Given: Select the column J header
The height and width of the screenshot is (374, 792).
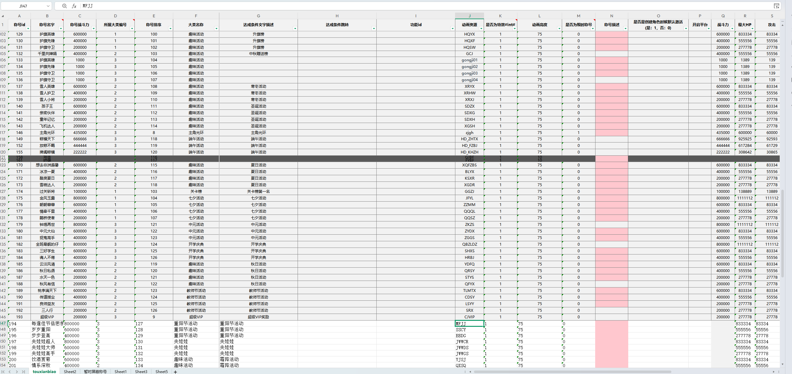Looking at the screenshot, I should tap(469, 16).
